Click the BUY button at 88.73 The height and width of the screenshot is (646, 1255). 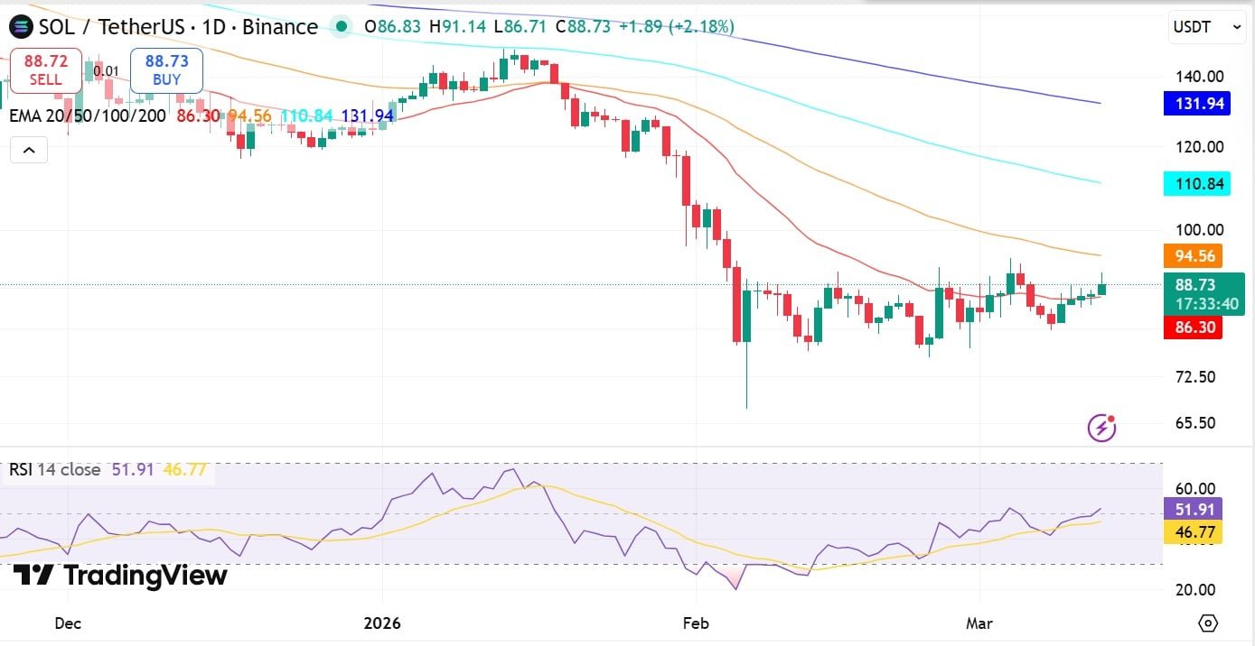point(166,70)
